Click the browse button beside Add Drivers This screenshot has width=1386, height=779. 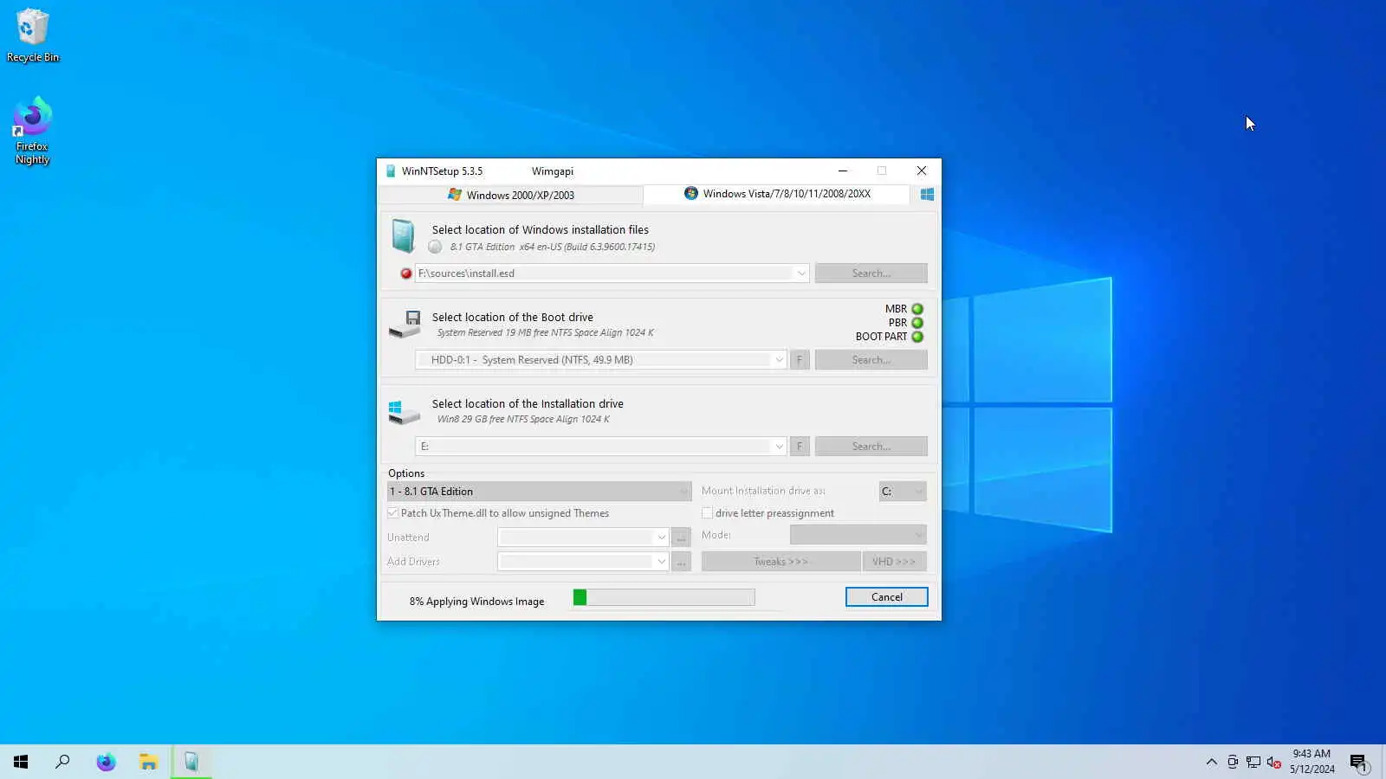point(682,562)
